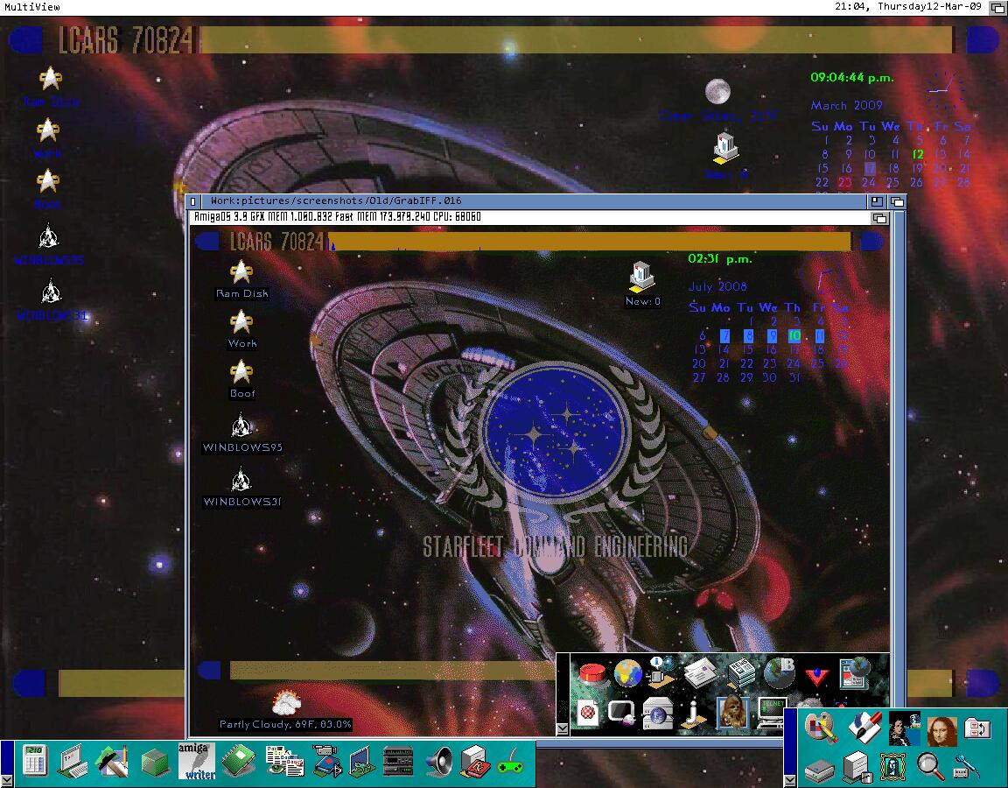Click the arrow on the pictured dock's left edge
Viewport: 1008px width, 788px height.
coord(562,728)
